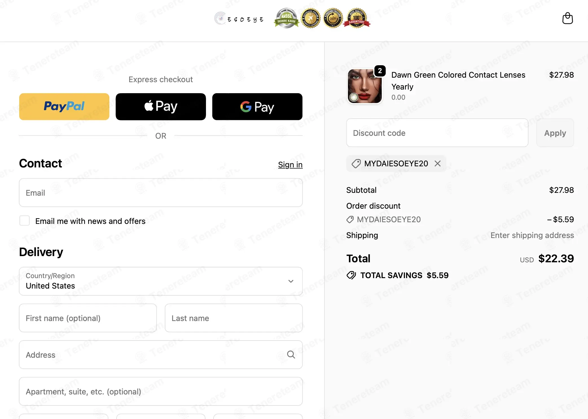Viewport: 588px width, 419px height.
Task: Pay with PayPal express checkout
Action: (64, 106)
